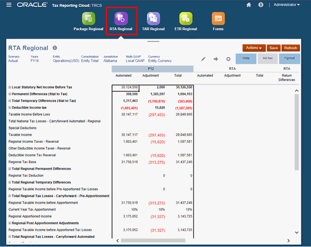
Task: Expand Permanent Differences (Stat to Tax)
Action: tap(10, 94)
